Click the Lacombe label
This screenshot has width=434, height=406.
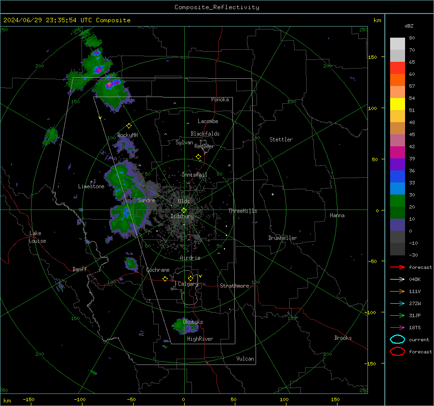(208, 121)
